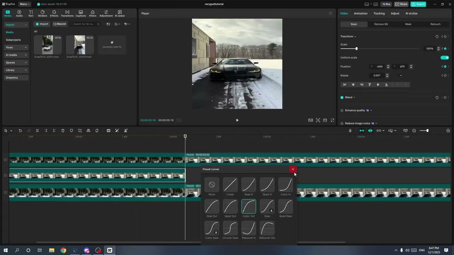Viewport: 454px width, 255px height.
Task: Enable the Enhance quality checkbox
Action: click(342, 110)
